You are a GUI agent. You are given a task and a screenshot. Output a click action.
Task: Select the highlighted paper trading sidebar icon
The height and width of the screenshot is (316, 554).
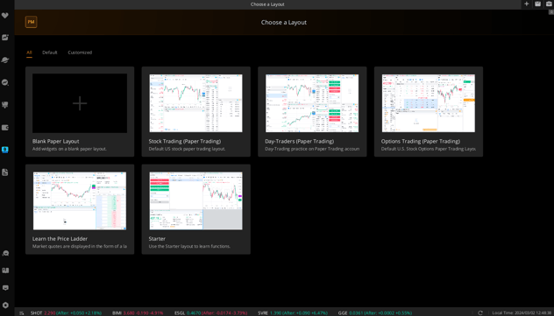[x=5, y=150]
